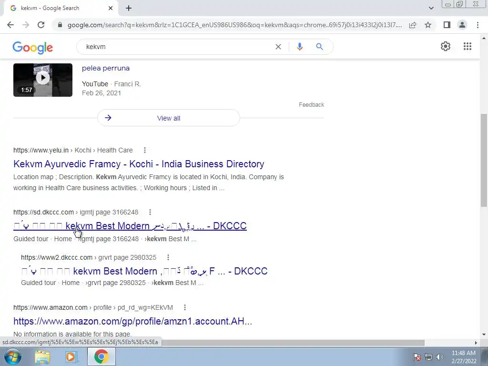Open the Chrome side panel icon
This screenshot has width=488, height=366.
tap(447, 25)
